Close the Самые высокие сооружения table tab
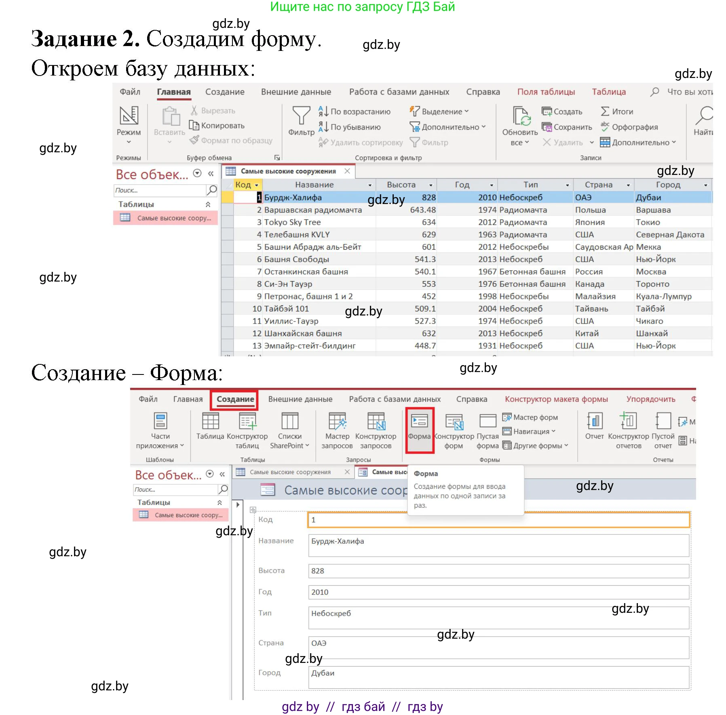726x715 pixels. click(347, 171)
